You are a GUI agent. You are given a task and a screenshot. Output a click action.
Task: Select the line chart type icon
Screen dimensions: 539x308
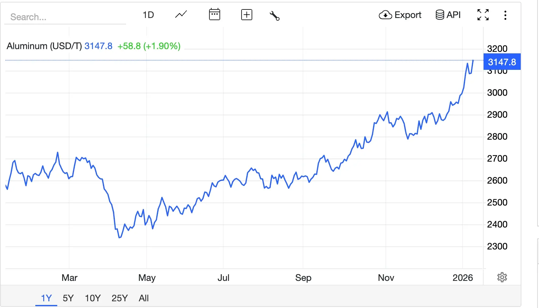tap(181, 14)
